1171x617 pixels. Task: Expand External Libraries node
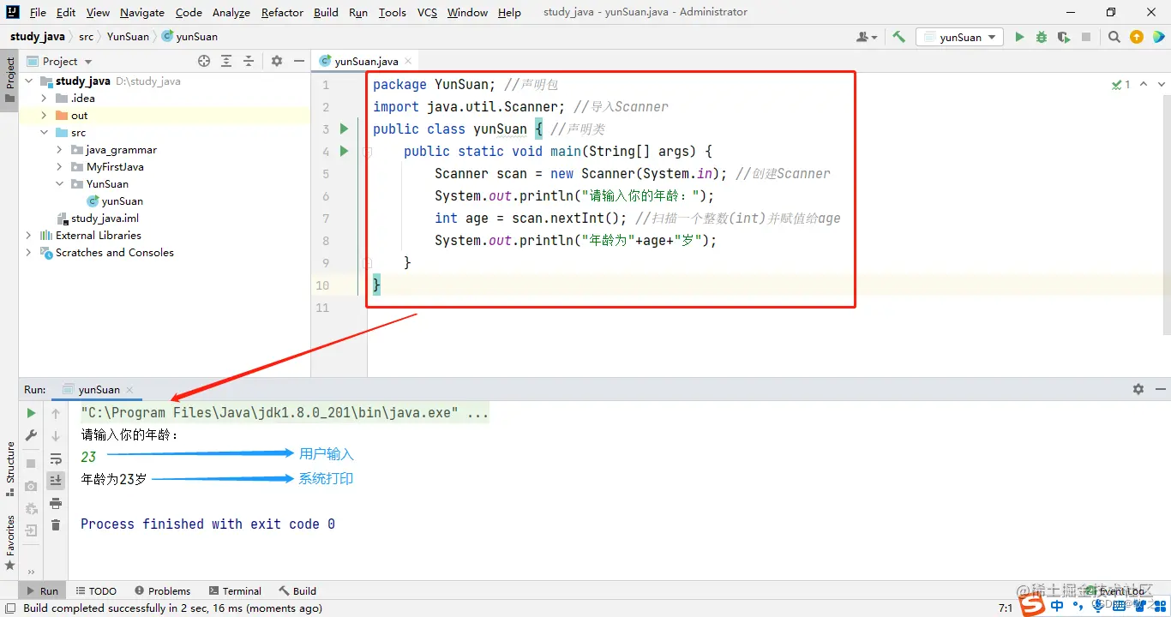pyautogui.click(x=28, y=236)
